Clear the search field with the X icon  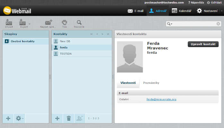tap(218, 24)
